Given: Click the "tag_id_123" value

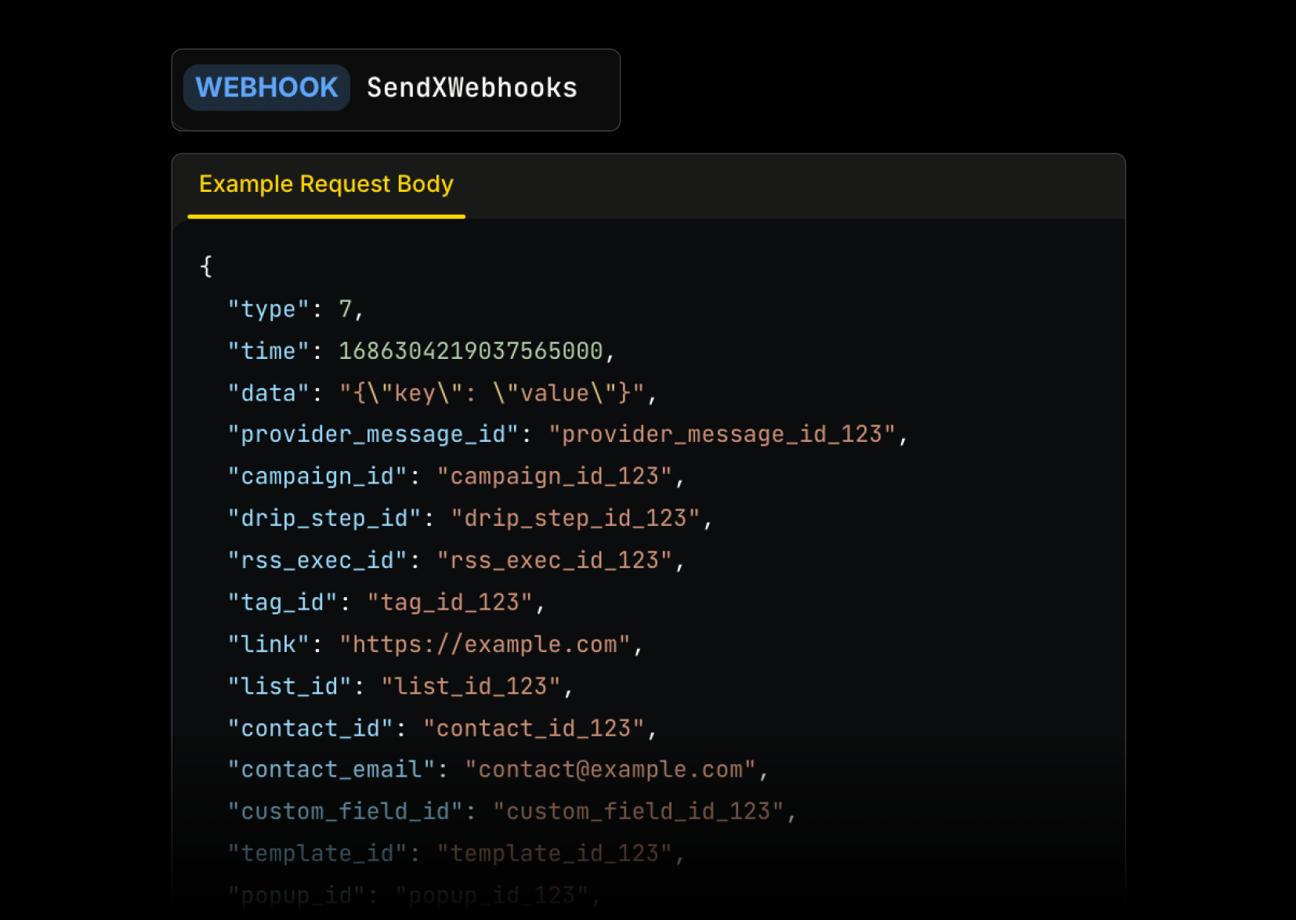Looking at the screenshot, I should point(451,603).
